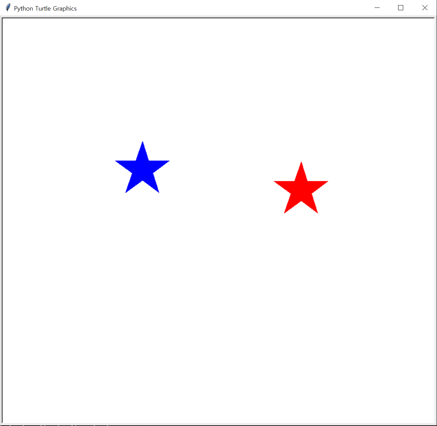Click the 'Python Turtle Graphics' title text
Screen dimensions: 437x426
click(45, 9)
